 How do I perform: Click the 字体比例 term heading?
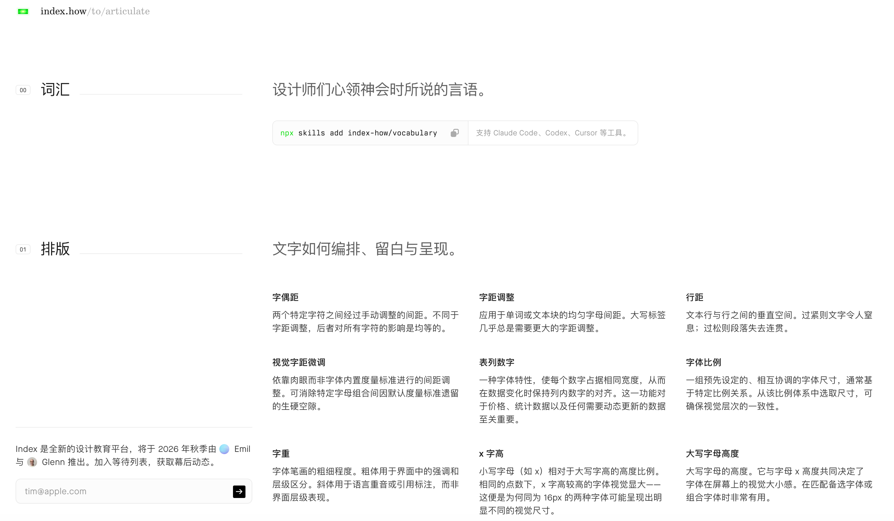pos(703,362)
